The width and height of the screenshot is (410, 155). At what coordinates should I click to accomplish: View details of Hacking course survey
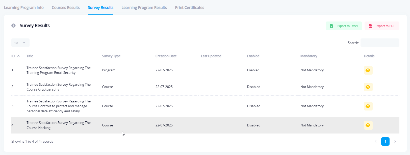coord(368,125)
